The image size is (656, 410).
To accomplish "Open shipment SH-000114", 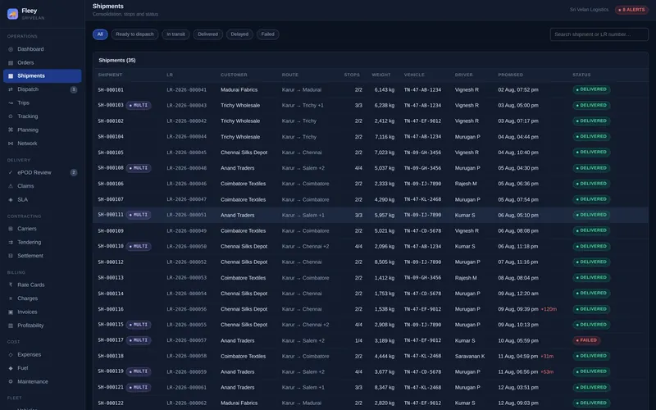I will click(111, 294).
